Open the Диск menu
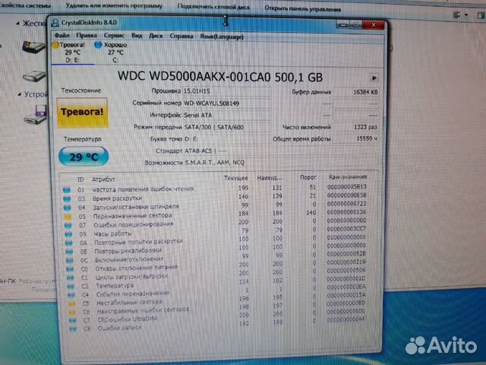Viewport: 486px width, 365px height. (x=156, y=36)
